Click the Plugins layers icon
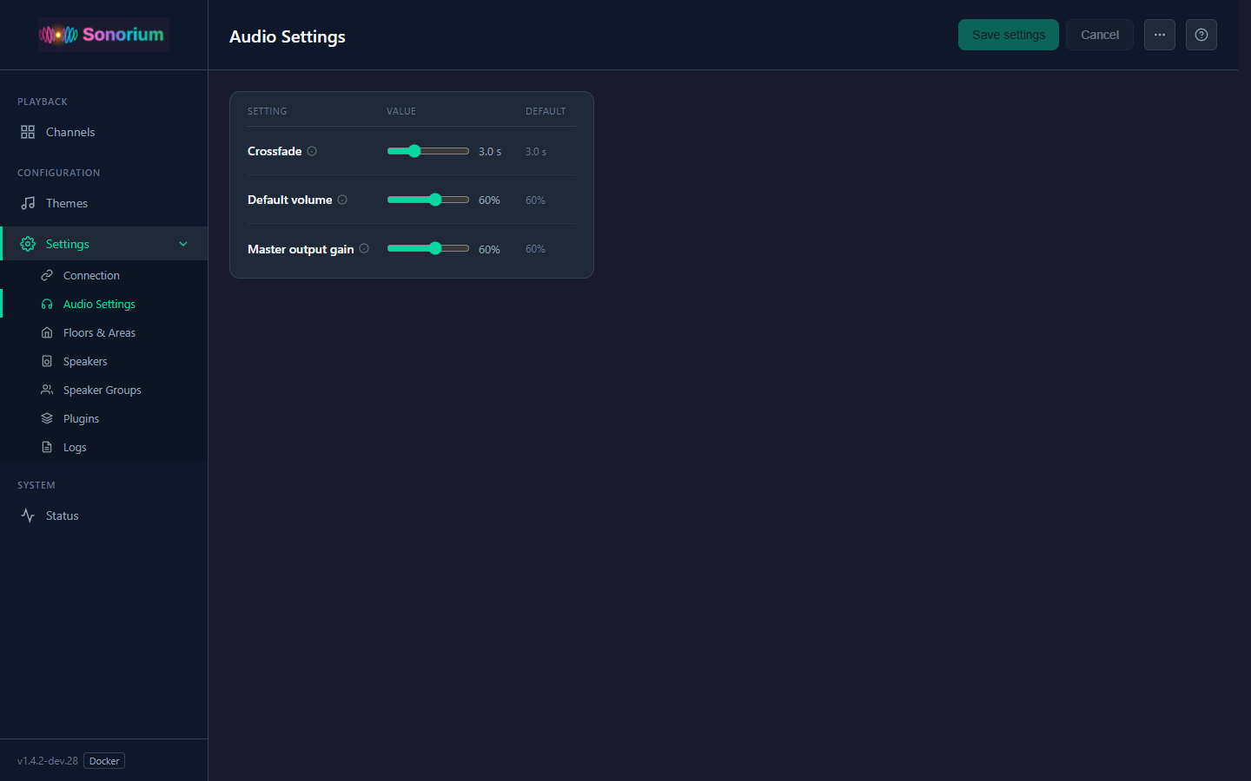1251x781 pixels. tap(47, 418)
